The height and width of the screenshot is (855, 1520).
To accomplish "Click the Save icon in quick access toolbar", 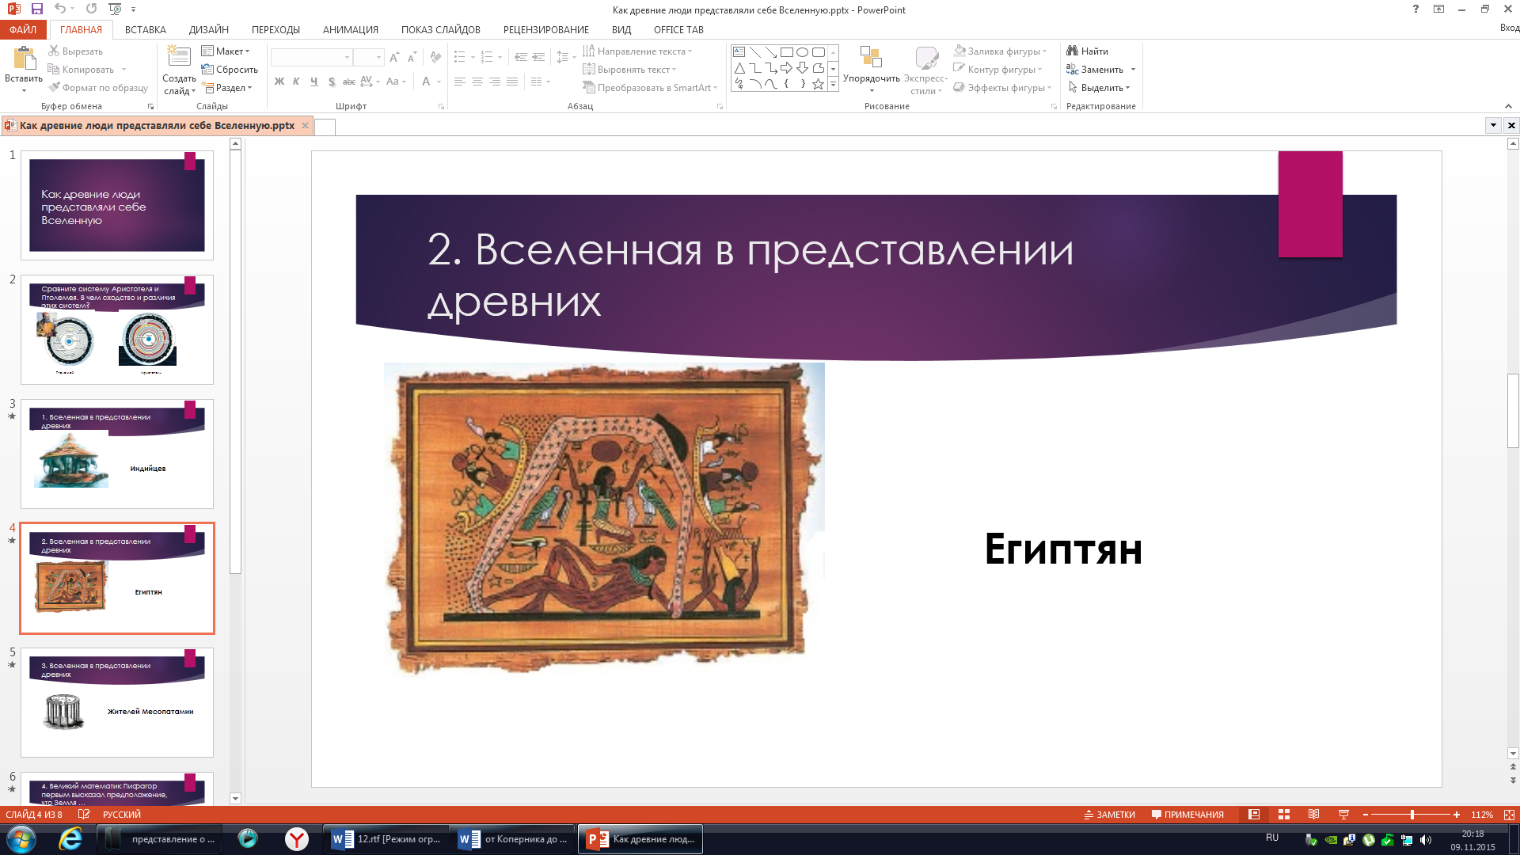I will (37, 9).
